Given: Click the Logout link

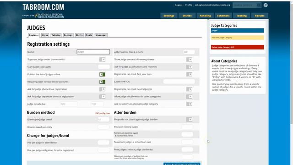Looking at the screenshot, I should pyautogui.click(x=179, y=5).
